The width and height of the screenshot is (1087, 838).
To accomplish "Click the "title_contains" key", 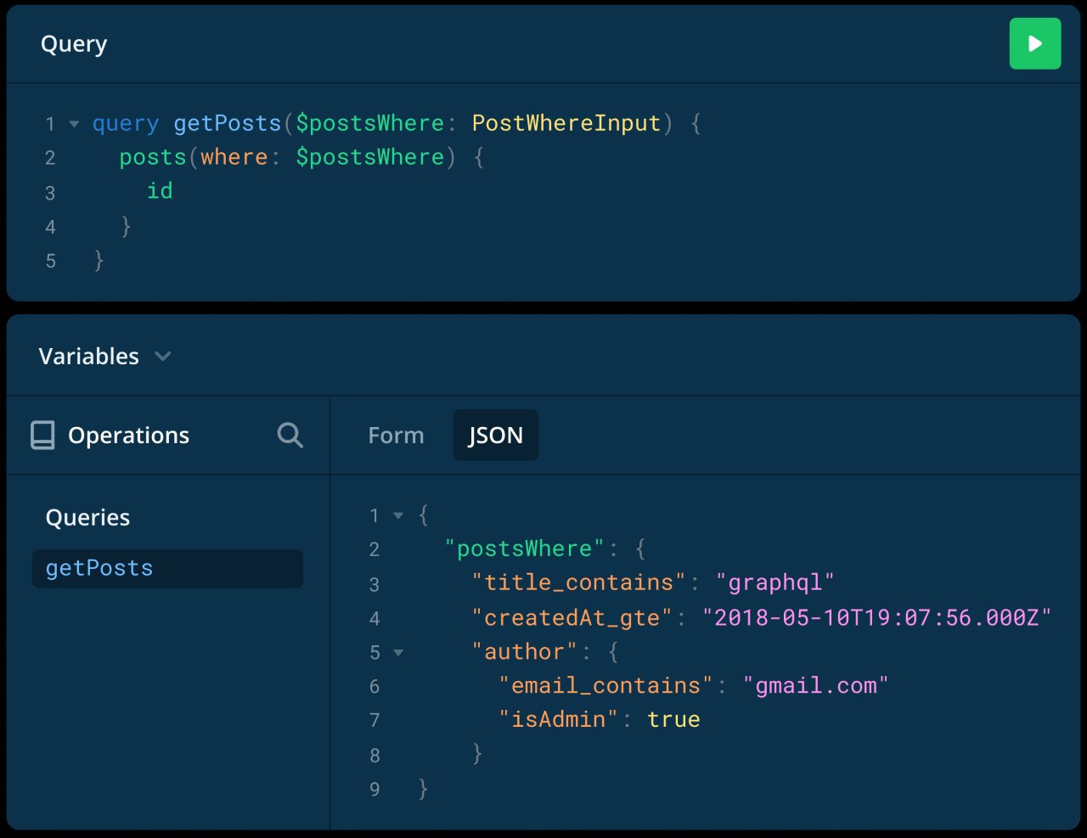I will [x=579, y=582].
